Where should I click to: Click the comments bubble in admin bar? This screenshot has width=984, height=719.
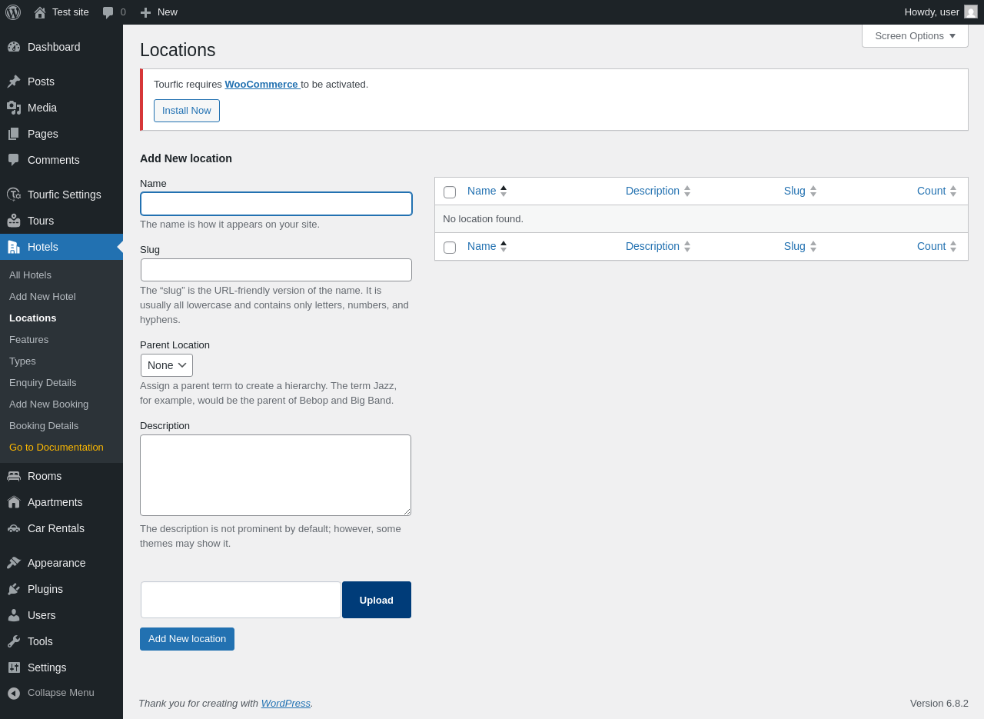(x=108, y=12)
